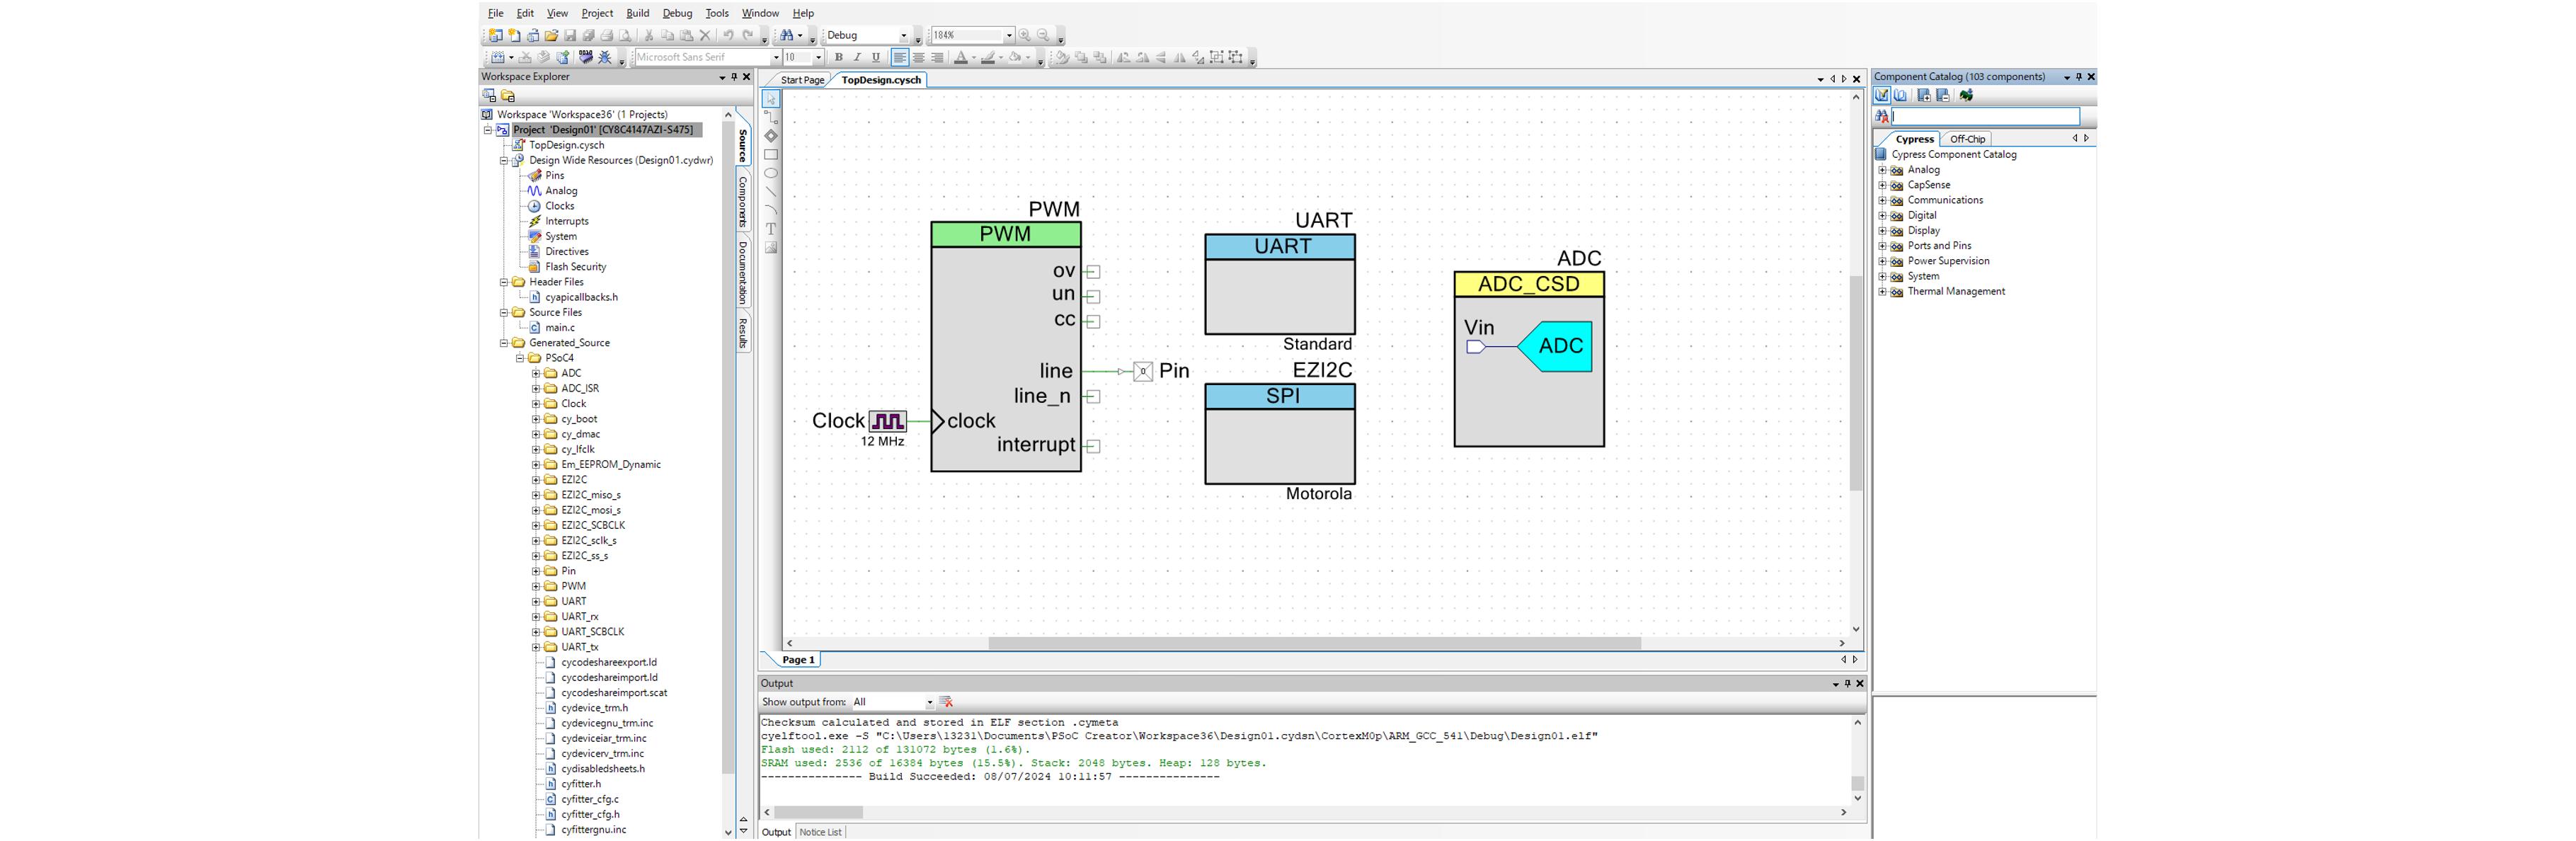Click the Program device chip icon
Image resolution: width=2576 pixels, height=841 pixels.
click(x=586, y=57)
